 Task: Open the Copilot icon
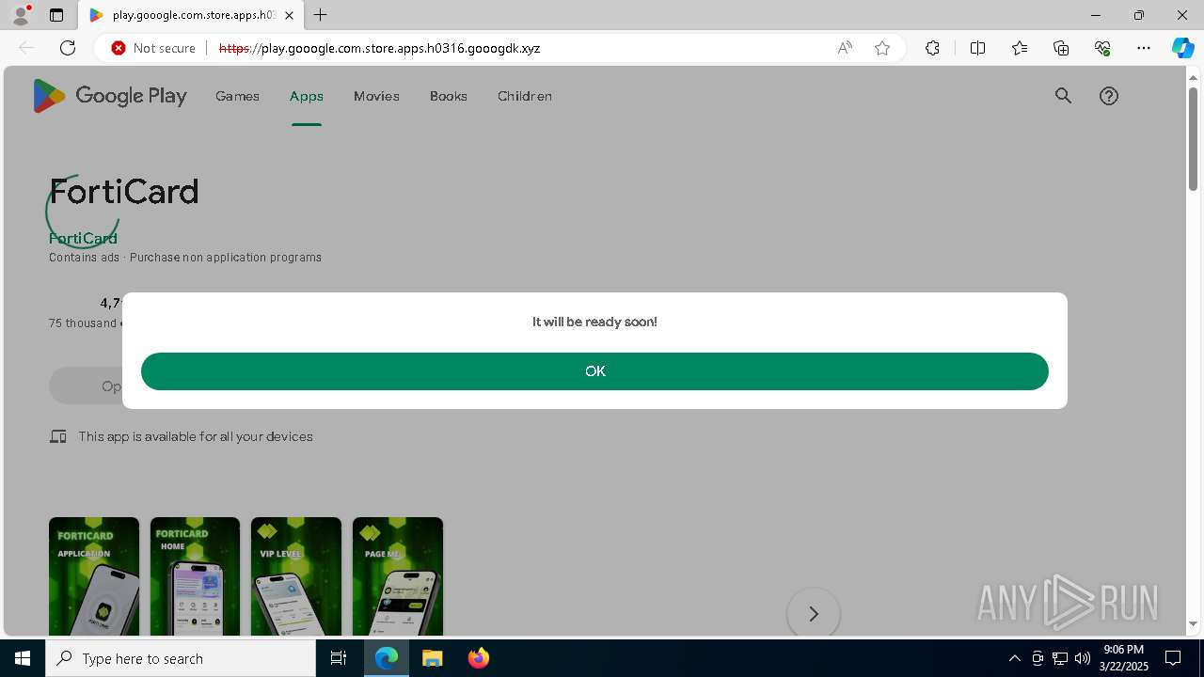1182,48
